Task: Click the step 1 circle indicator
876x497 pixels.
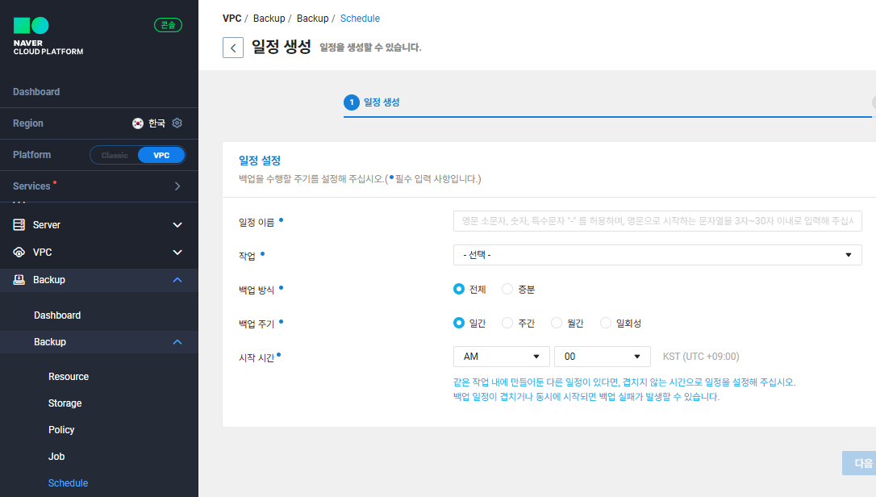Action: pos(352,102)
